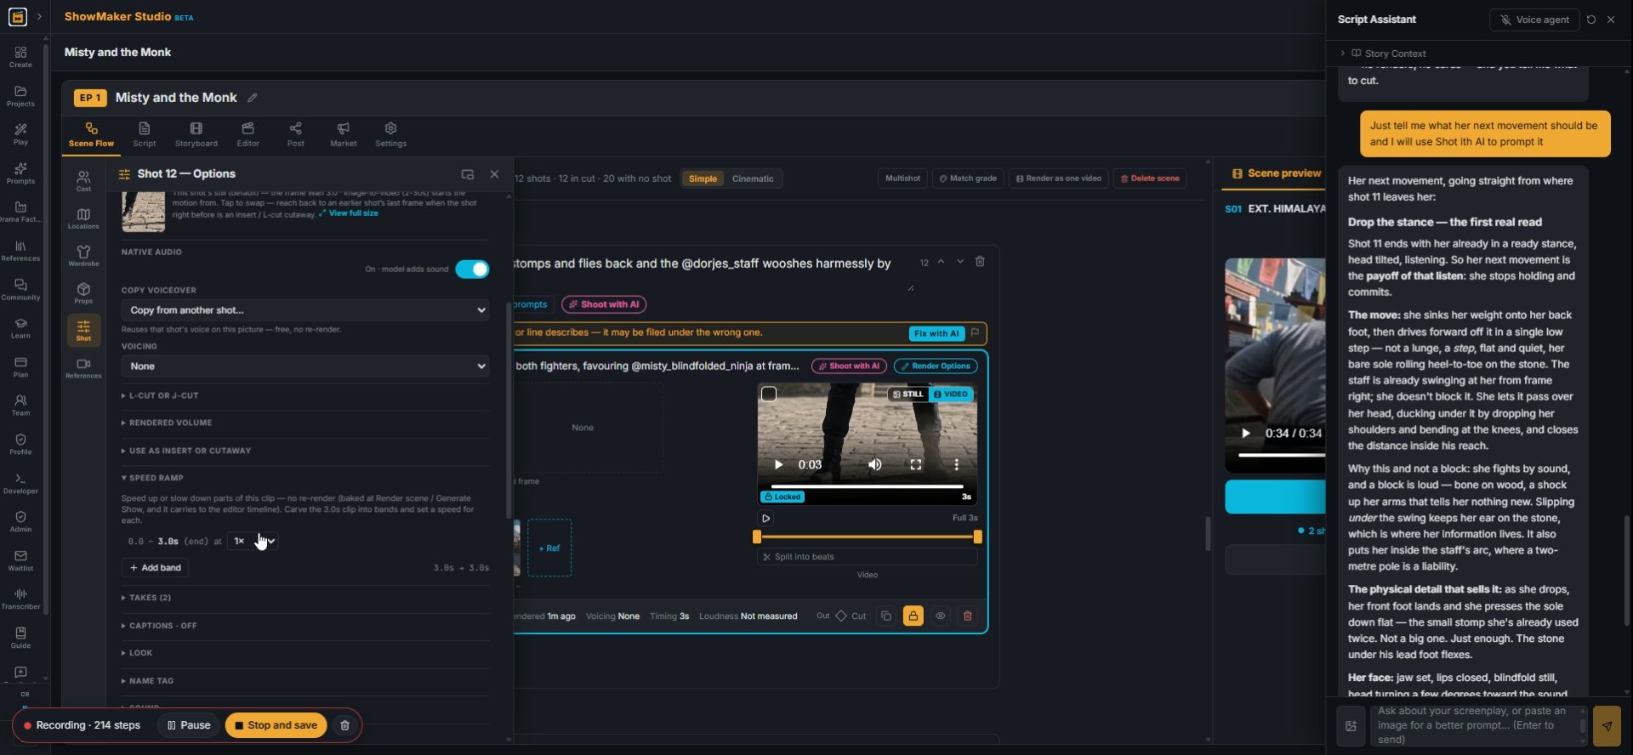
Task: Switch to the Script tab
Action: point(145,134)
